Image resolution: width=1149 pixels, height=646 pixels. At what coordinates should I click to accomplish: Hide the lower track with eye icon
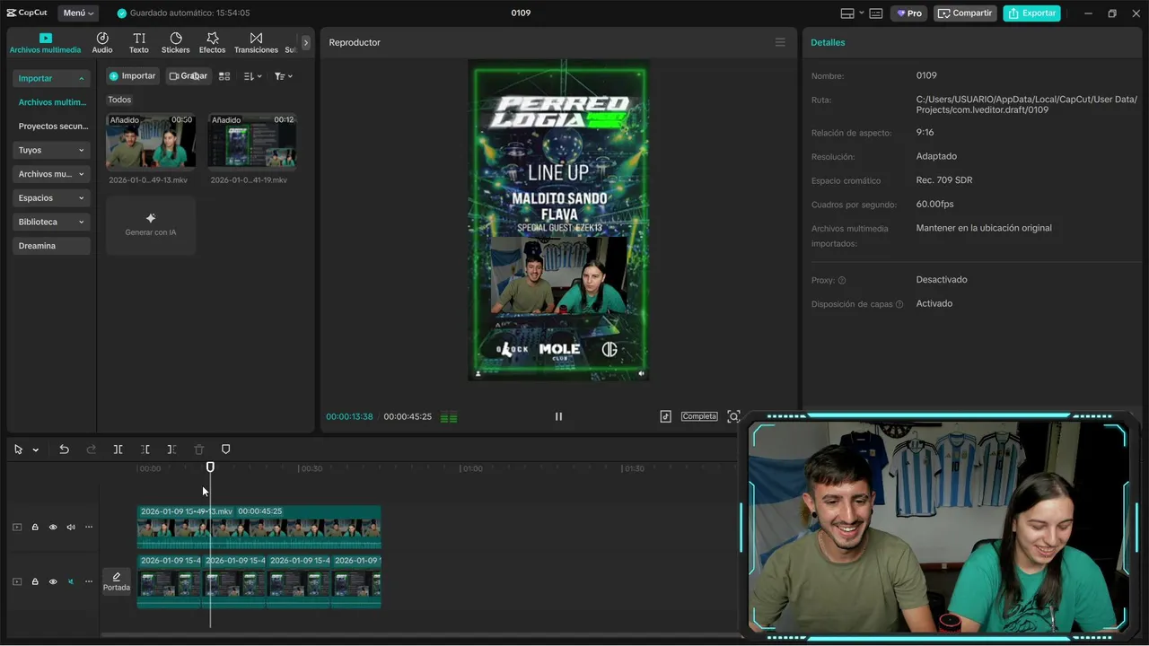tap(53, 581)
